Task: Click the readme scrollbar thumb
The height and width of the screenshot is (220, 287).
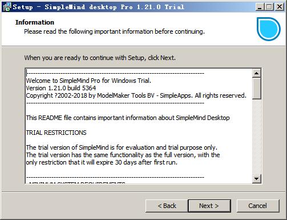Action: [x=257, y=88]
